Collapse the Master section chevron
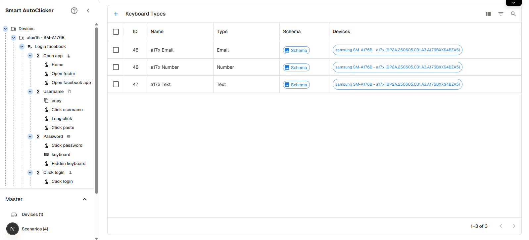The image size is (529, 240). pos(85,199)
